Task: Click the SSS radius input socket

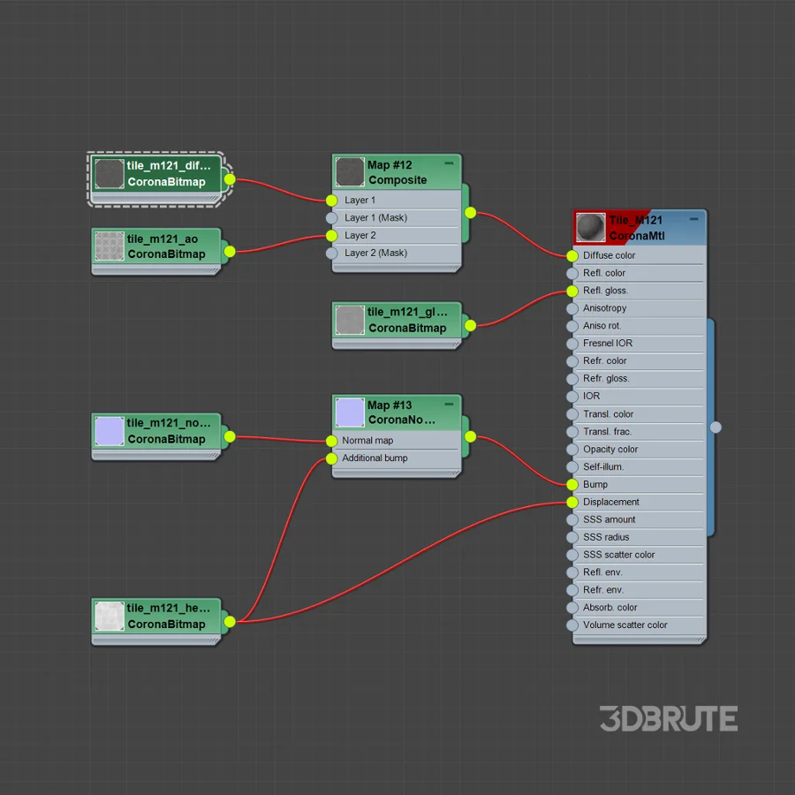Action: click(x=572, y=537)
